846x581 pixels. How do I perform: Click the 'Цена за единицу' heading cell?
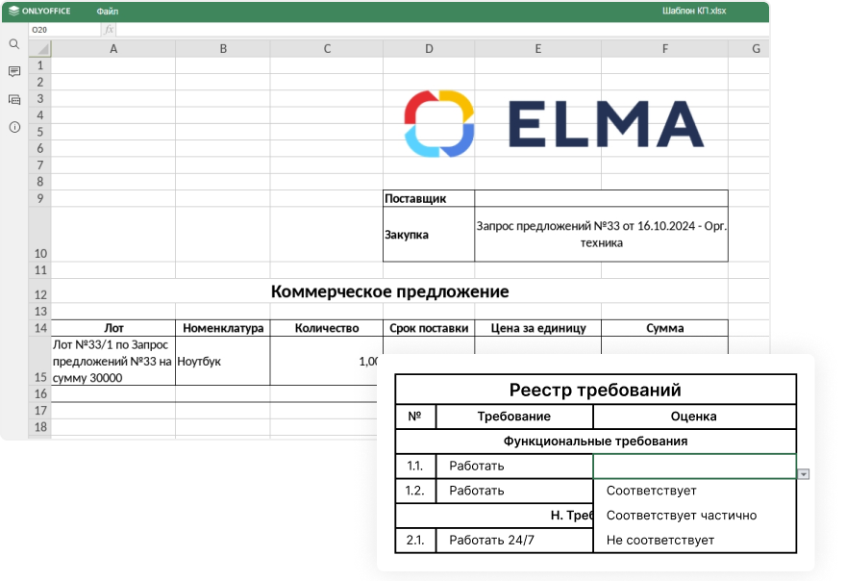click(x=538, y=328)
